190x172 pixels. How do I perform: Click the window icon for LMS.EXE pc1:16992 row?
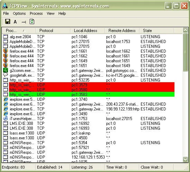point(6,123)
